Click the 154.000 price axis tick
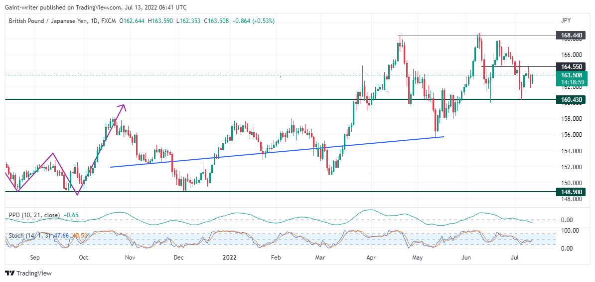This screenshot has height=282, width=595. point(571,151)
